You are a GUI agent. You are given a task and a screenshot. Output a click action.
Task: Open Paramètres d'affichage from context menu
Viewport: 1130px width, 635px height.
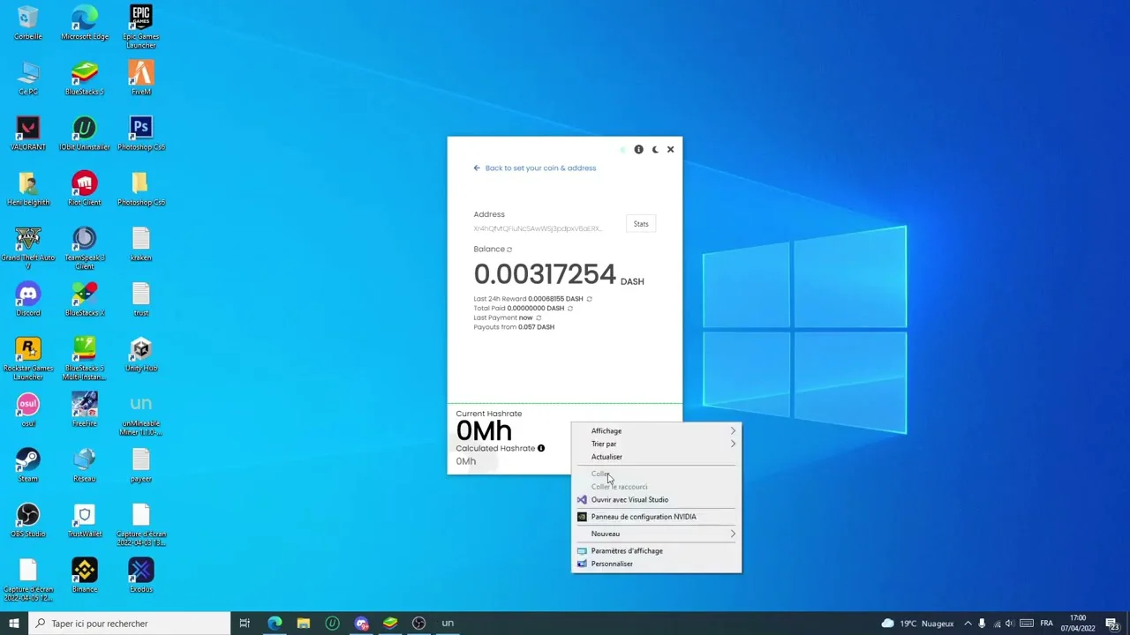click(x=627, y=551)
